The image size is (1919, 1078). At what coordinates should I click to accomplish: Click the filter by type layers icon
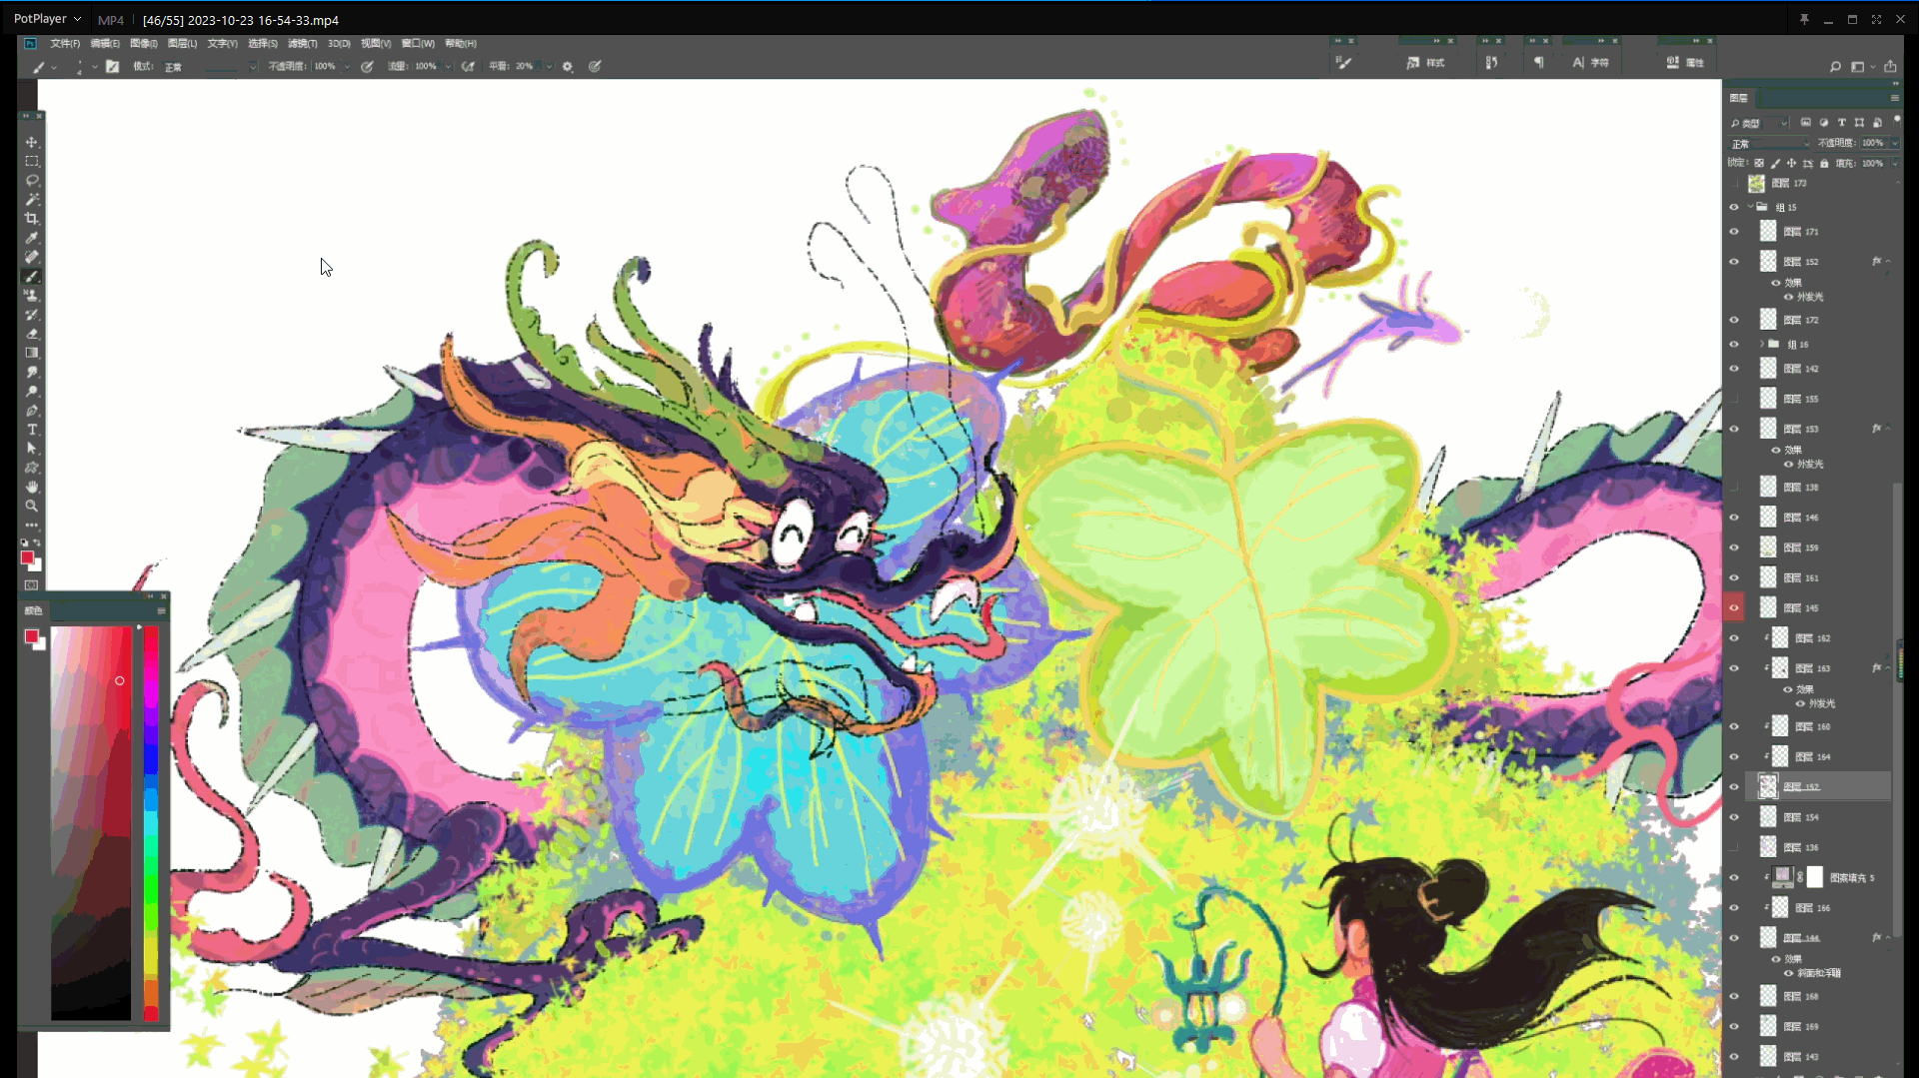pyautogui.click(x=1842, y=123)
